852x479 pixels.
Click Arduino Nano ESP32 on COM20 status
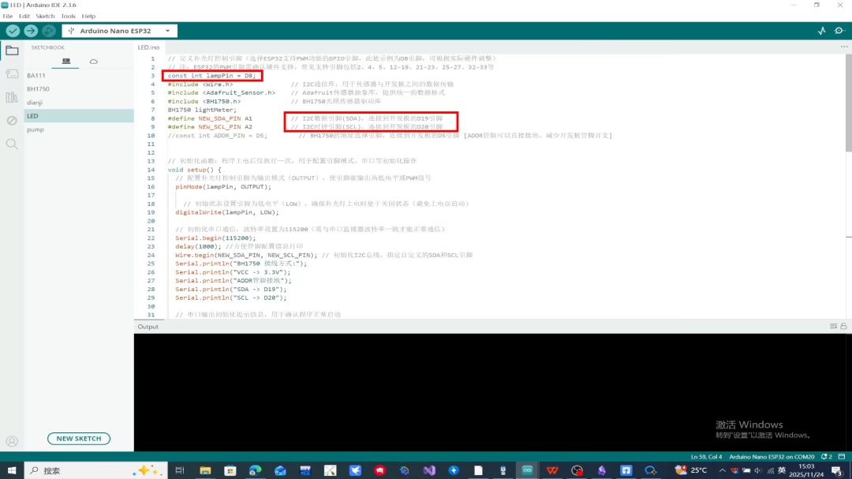coord(772,457)
